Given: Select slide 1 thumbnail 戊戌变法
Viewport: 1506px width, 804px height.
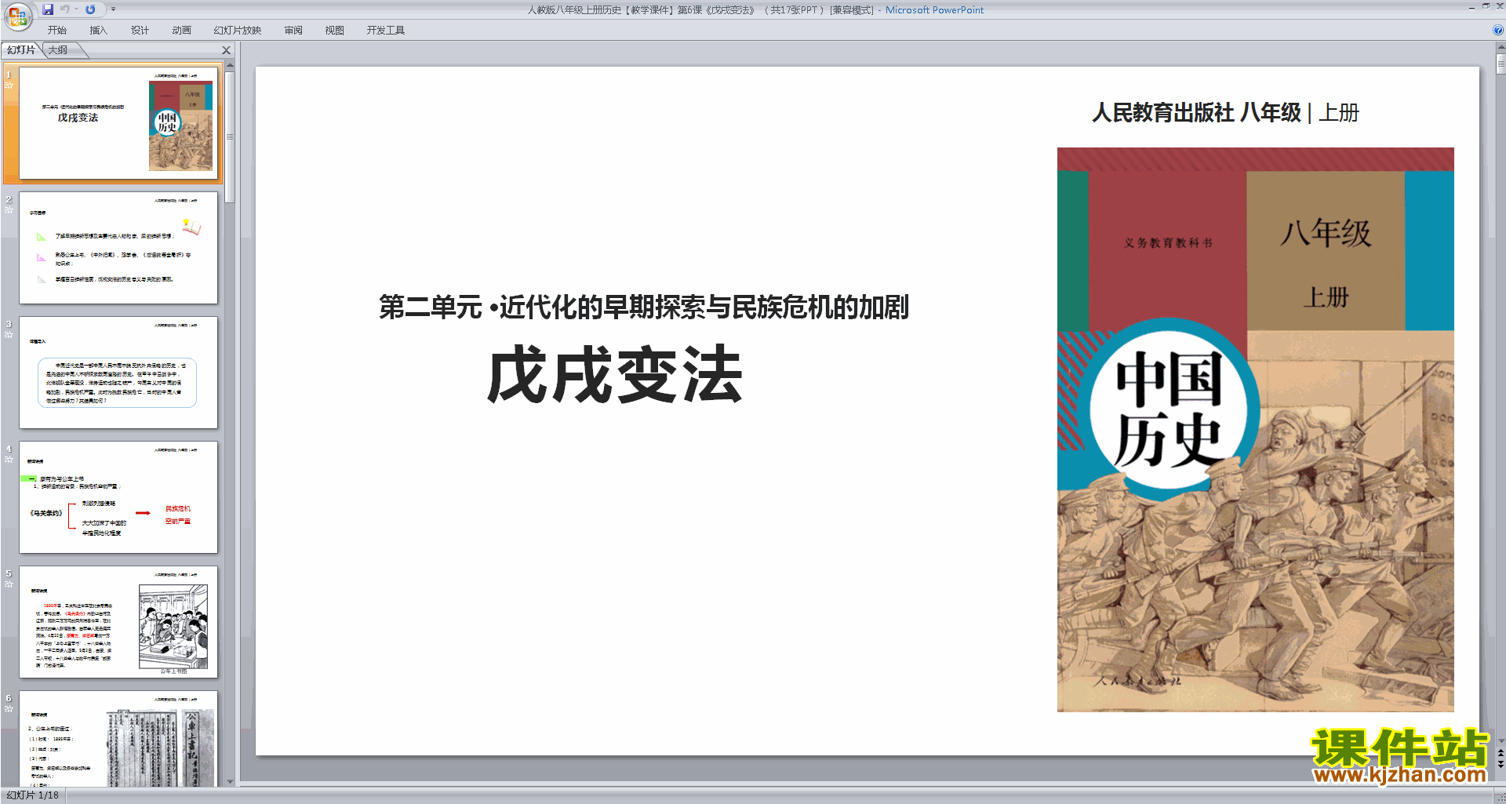Looking at the screenshot, I should 118,123.
